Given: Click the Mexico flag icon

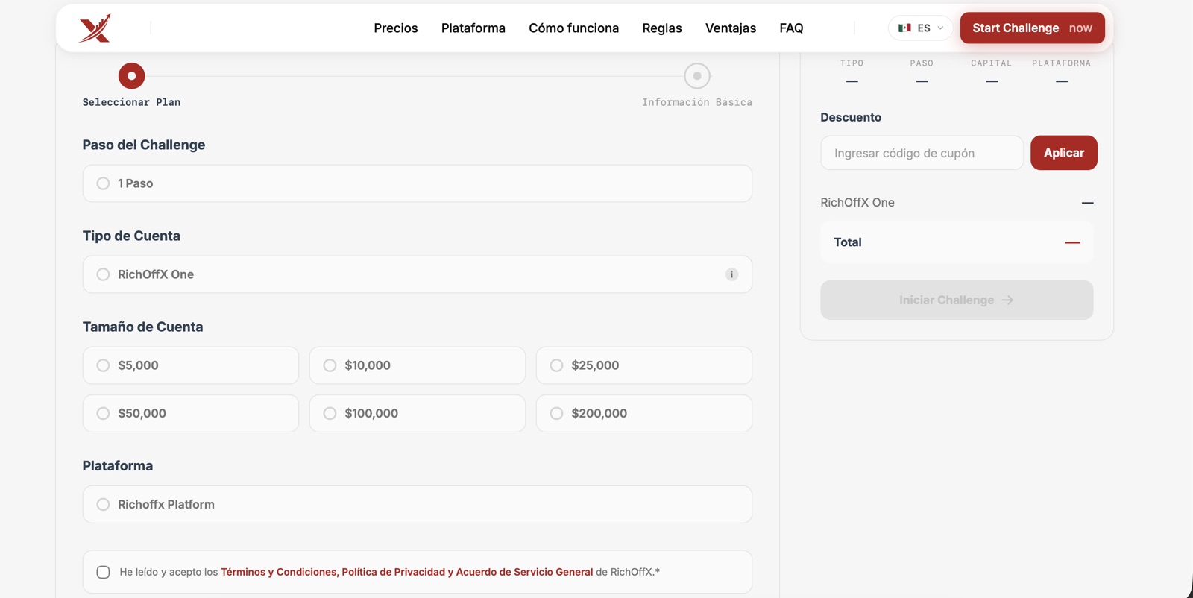Looking at the screenshot, I should (x=904, y=28).
